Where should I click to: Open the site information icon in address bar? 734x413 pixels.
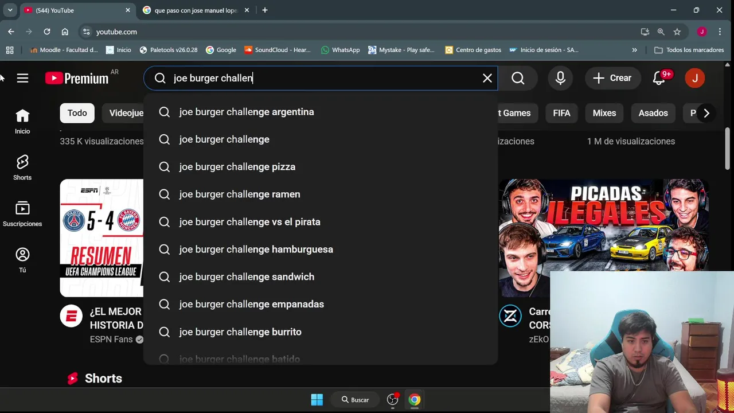86,32
